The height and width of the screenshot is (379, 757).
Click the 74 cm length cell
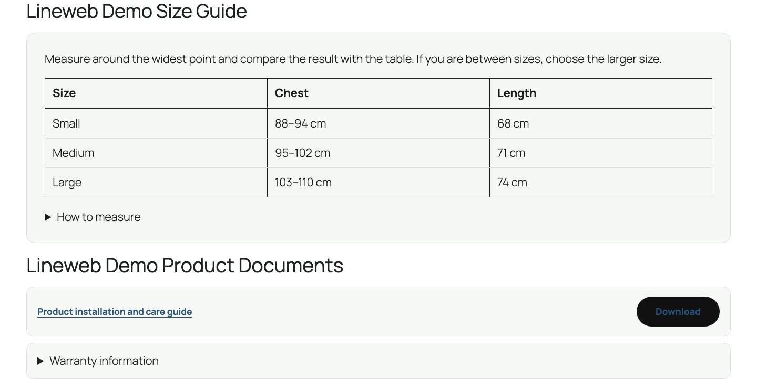click(x=601, y=183)
